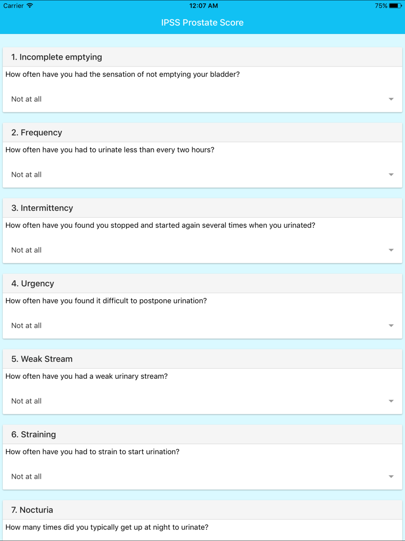Select the 'Not at all' value under Incomplete emptying
This screenshot has height=541, width=405.
26,99
